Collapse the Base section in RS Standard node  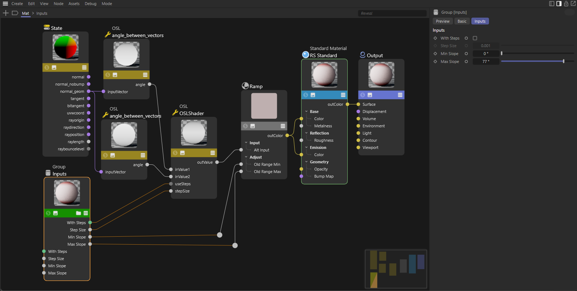coord(307,112)
